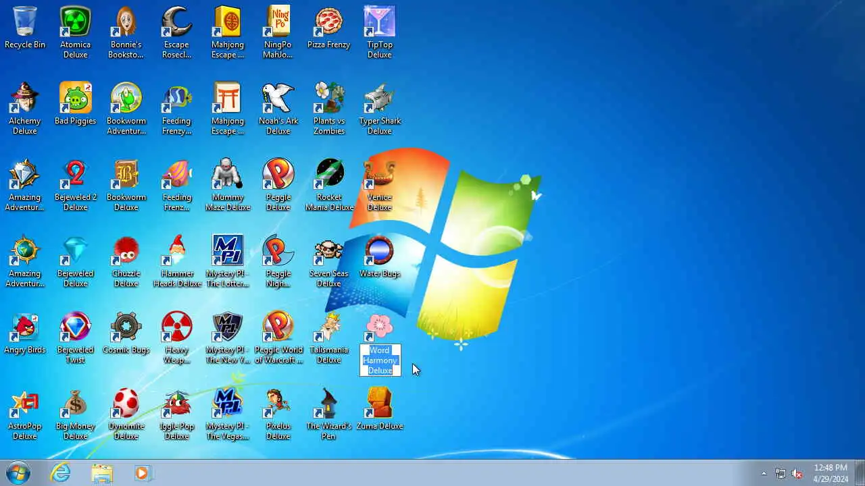Click the Water Bugs shortcut

pyautogui.click(x=380, y=250)
